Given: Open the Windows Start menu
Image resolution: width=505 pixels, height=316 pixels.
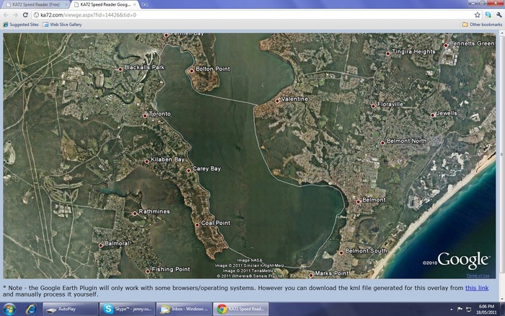Looking at the screenshot, I should tap(10, 309).
